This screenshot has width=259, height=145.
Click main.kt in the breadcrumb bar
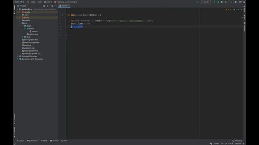[x=48, y=2]
